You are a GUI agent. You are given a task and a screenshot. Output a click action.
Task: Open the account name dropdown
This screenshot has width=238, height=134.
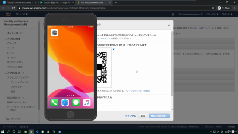point(190,14)
